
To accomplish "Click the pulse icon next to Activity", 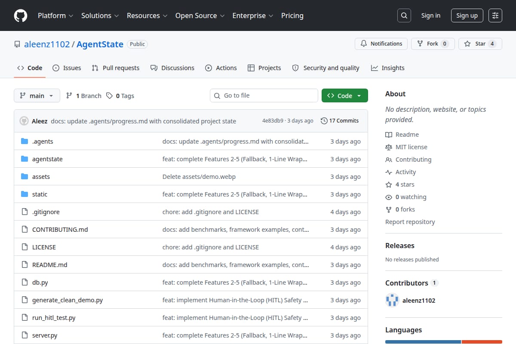I will pos(389,172).
